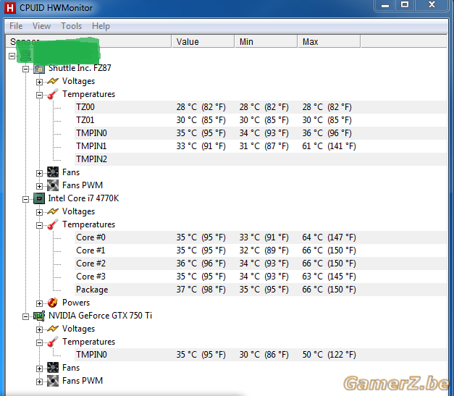This screenshot has height=396, width=454.
Task: Expand Fans under NVIDIA GeForce GTX 750 Ti
Action: 39,368
